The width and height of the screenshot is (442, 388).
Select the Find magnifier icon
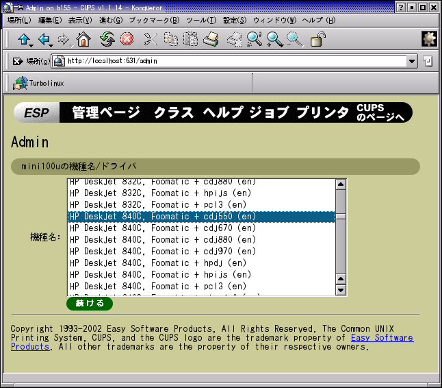coord(255,39)
